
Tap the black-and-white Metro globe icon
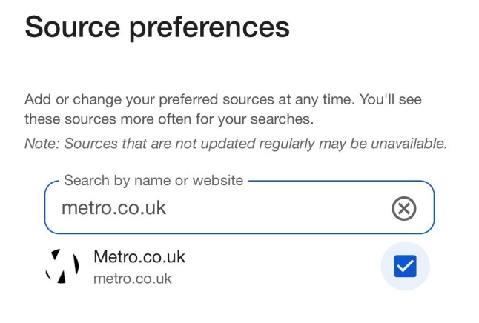(62, 267)
